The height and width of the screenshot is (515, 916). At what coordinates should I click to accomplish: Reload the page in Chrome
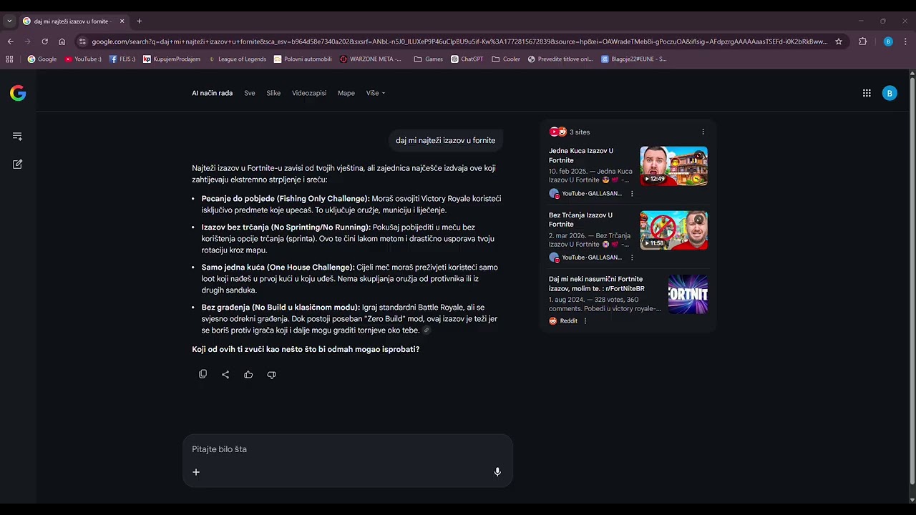tap(44, 41)
